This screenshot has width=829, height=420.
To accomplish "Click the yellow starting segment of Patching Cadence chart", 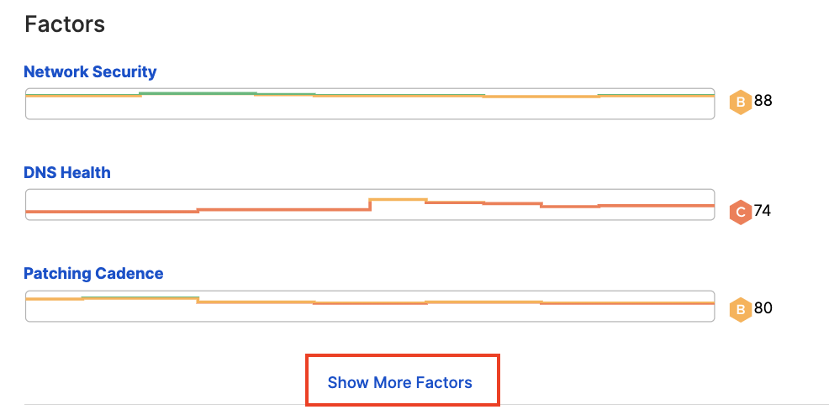I will 55,299.
